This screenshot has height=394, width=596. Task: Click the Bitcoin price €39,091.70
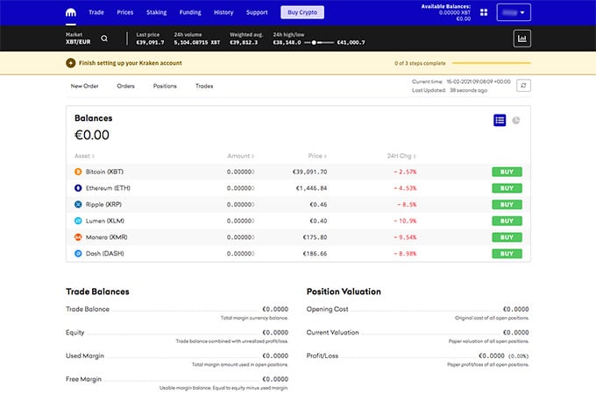tap(309, 172)
